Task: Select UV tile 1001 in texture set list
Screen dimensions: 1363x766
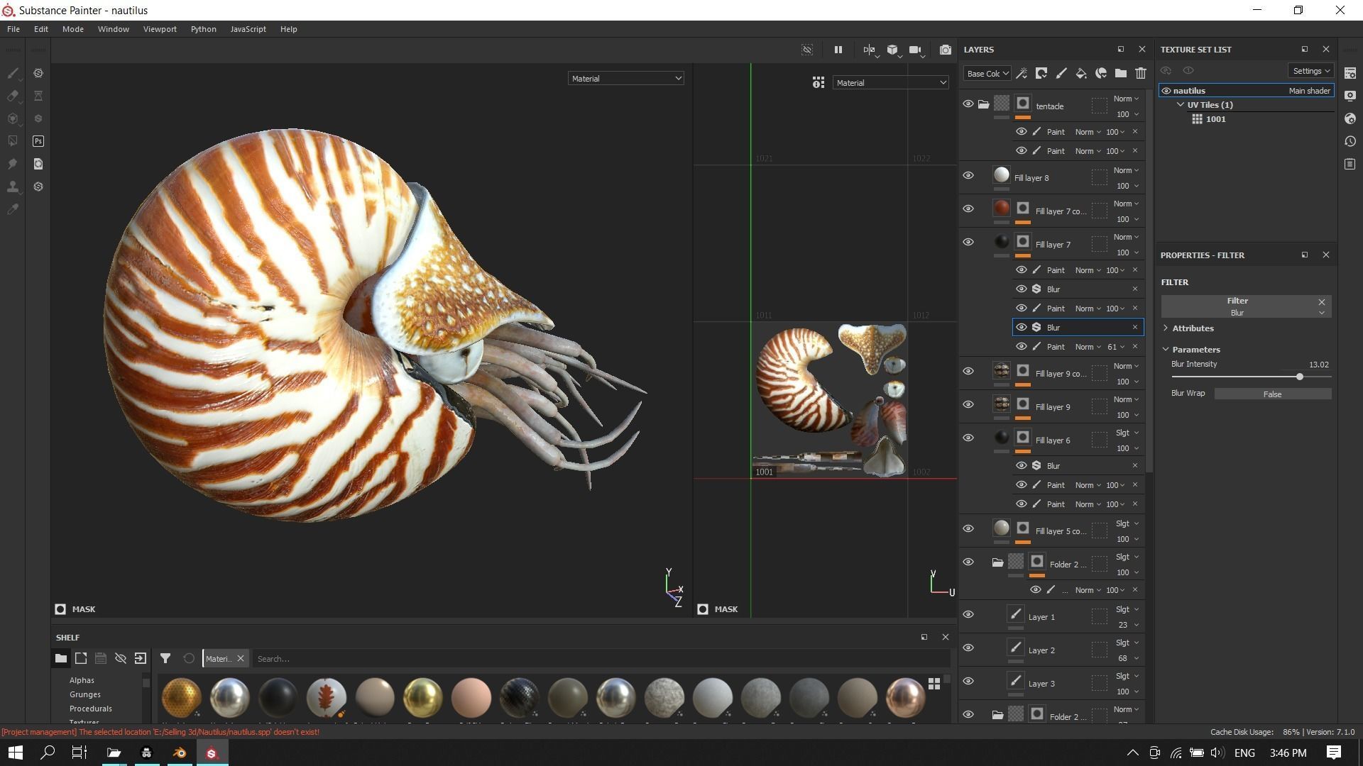Action: 1215,119
